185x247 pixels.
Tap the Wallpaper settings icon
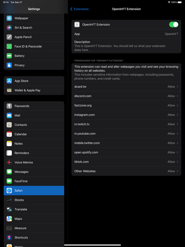9,18
